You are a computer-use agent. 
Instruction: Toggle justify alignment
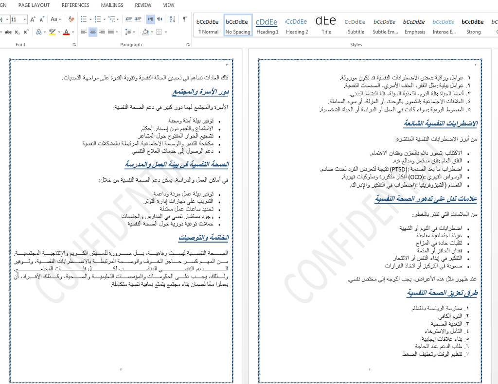pyautogui.click(x=110, y=32)
